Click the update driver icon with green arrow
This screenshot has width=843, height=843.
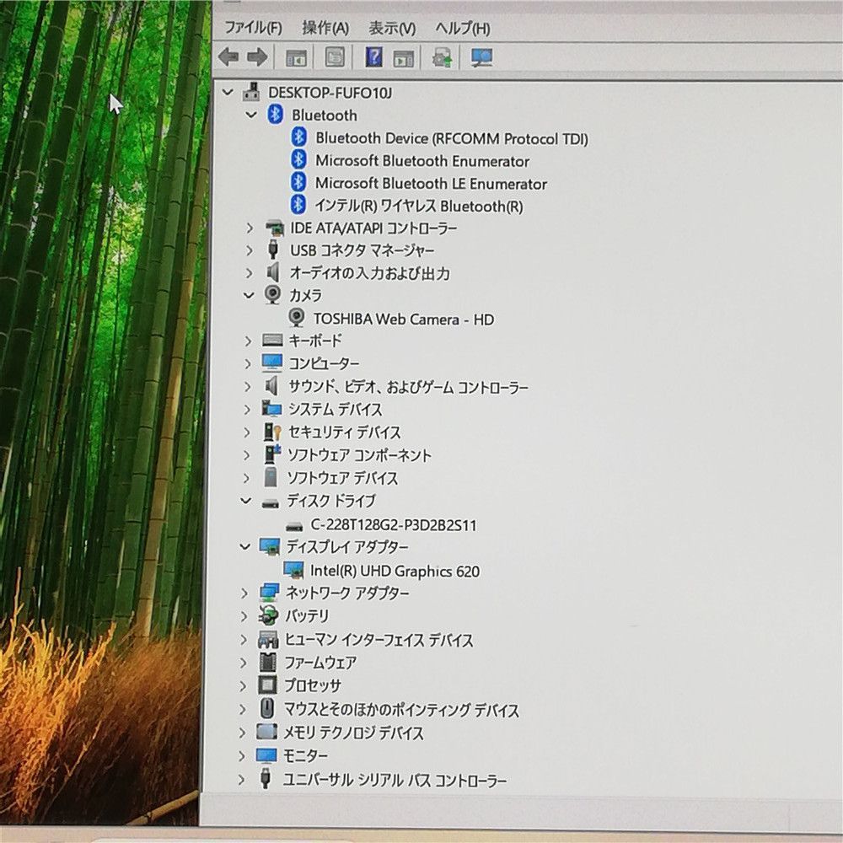coord(442,57)
